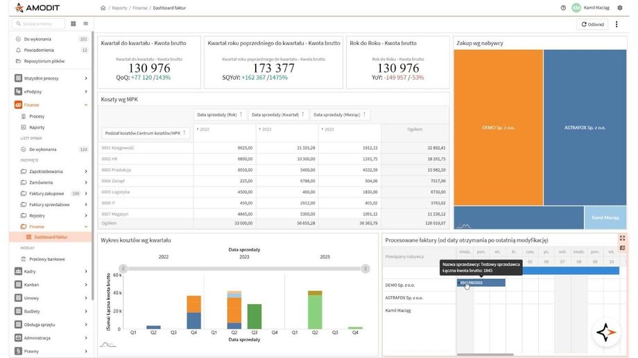Screen dimensions: 638x358
Task: Open the three-dot more options menu
Action: pos(617,24)
